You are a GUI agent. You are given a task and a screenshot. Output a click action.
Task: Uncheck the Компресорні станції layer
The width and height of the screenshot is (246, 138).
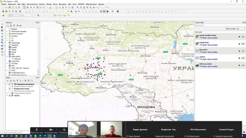coord(9,89)
